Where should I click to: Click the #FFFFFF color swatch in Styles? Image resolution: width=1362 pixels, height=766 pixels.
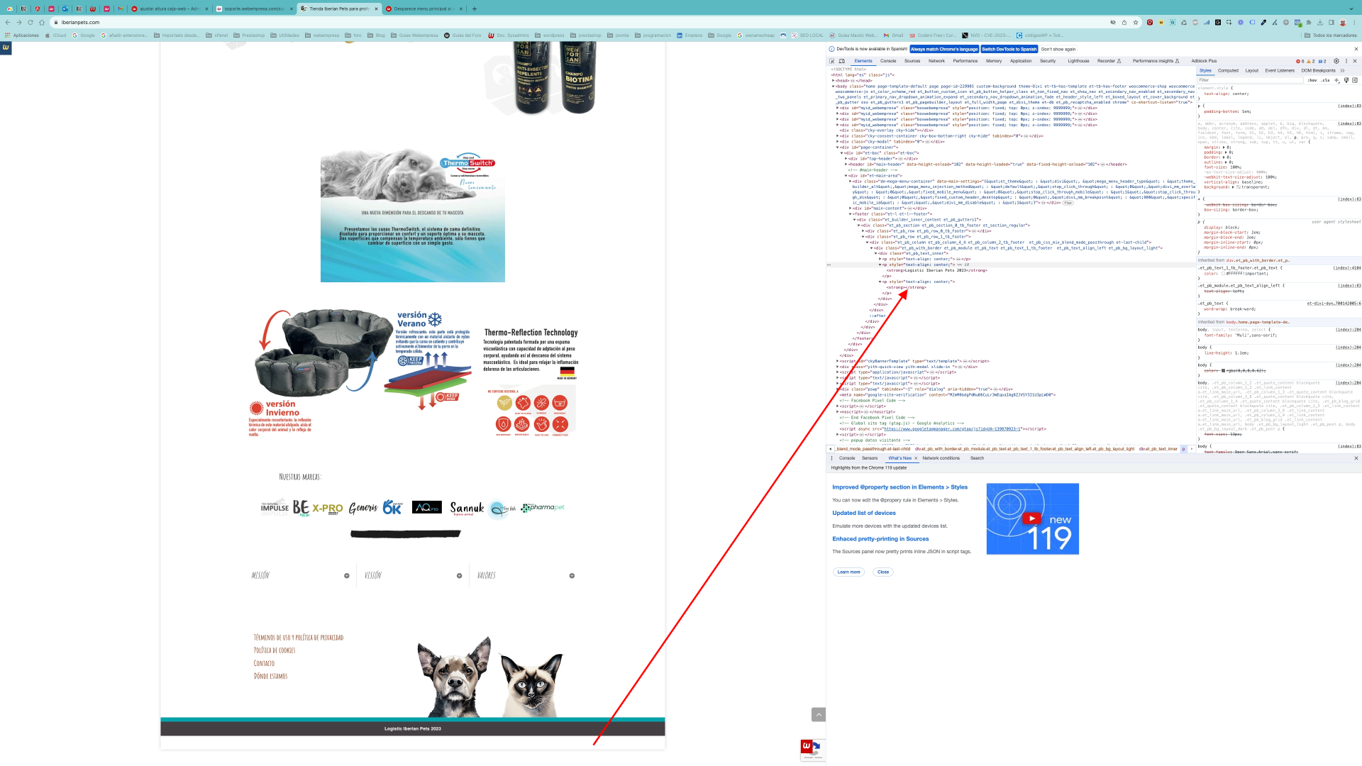click(1222, 273)
